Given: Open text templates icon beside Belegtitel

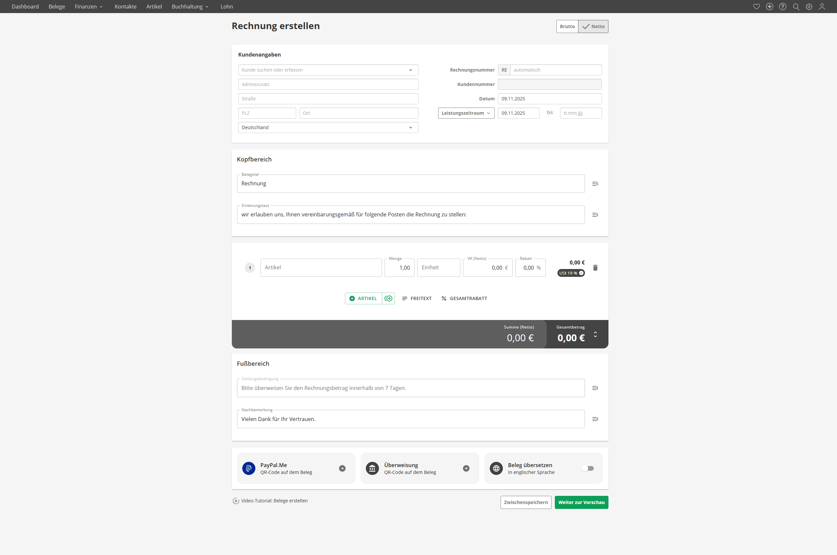Looking at the screenshot, I should click(595, 184).
